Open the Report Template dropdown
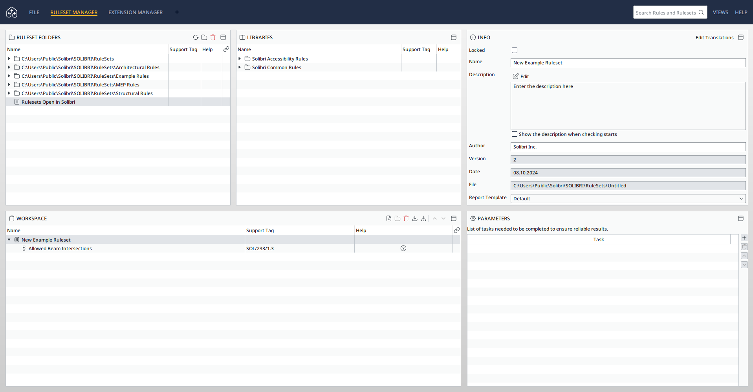Screen dimensions: 753x392 628,198
